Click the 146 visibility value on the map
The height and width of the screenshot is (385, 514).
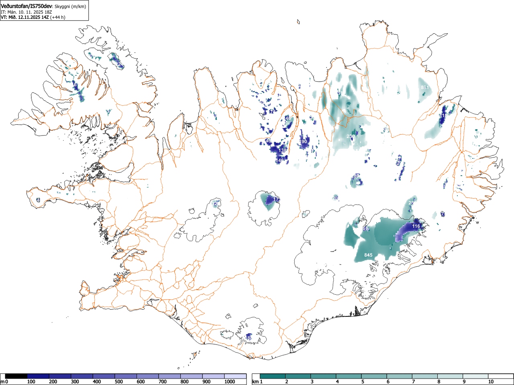(280, 160)
